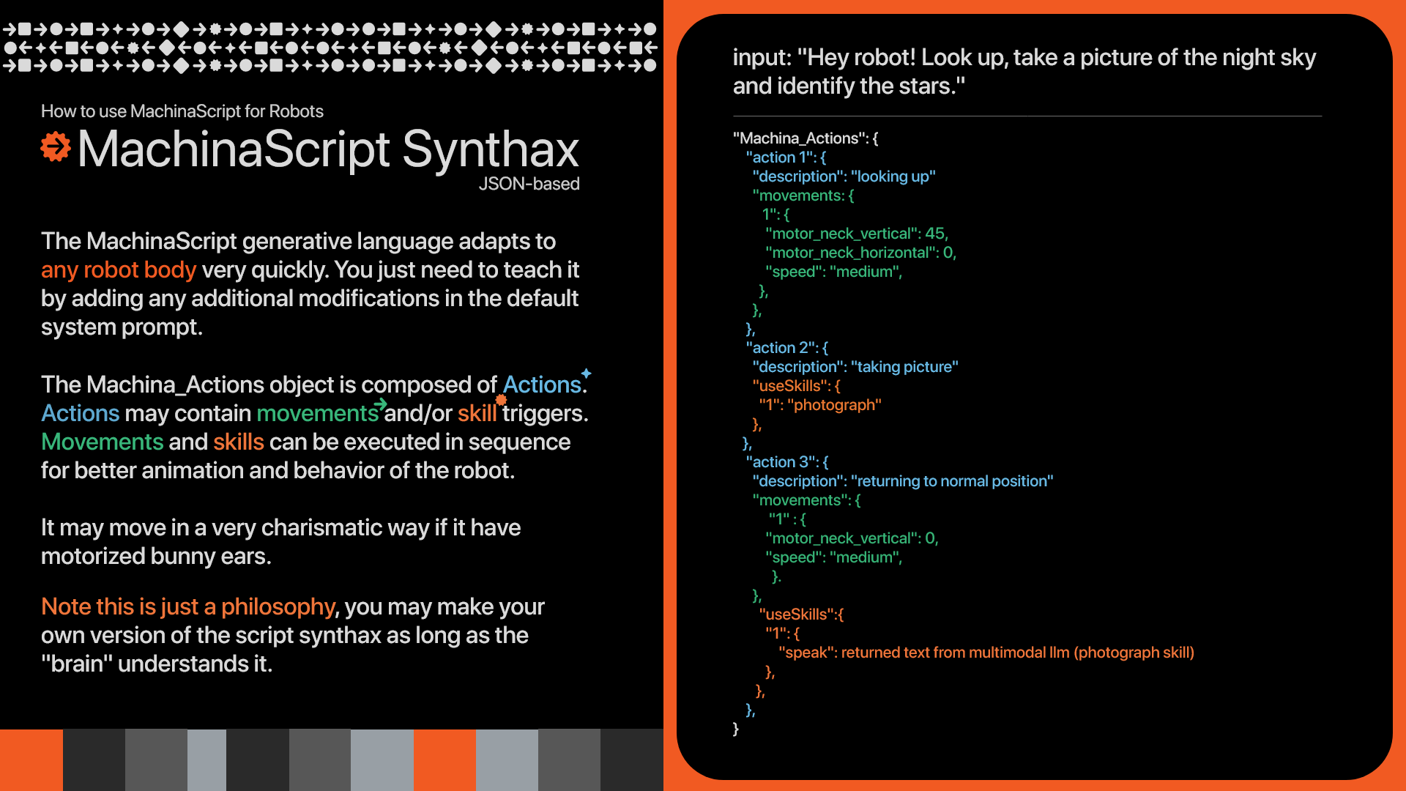Click the '"Machina_Actions": {' code line
This screenshot has height=791, width=1406.
[806, 138]
